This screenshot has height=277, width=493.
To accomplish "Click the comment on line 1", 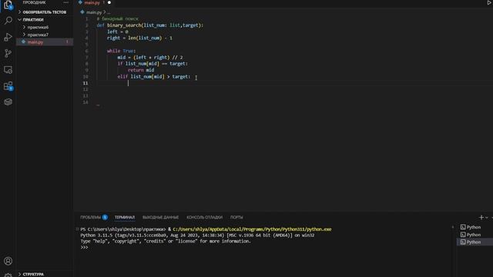I will (x=117, y=18).
